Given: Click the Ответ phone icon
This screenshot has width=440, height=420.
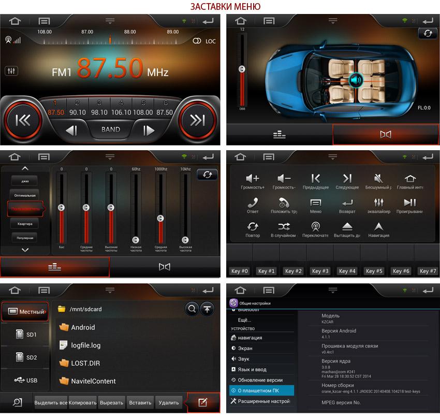Looking at the screenshot, I should tap(253, 202).
